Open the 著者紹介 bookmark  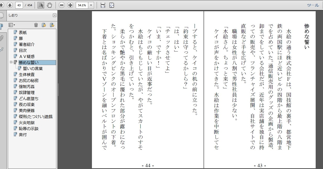(x=26, y=44)
